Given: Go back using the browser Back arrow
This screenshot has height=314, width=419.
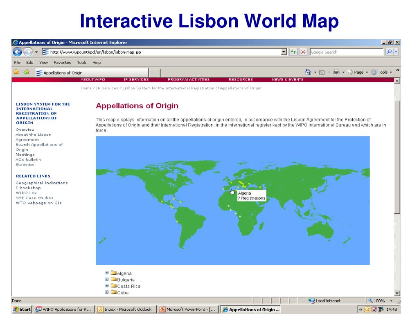Looking at the screenshot, I should click(17, 52).
